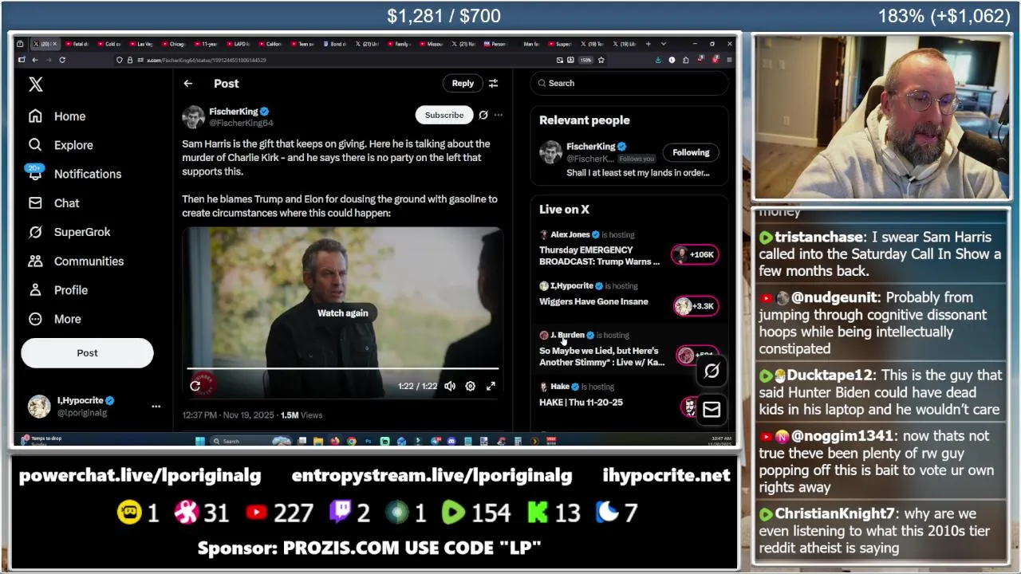Switch to the LAPD browser tab

[240, 44]
